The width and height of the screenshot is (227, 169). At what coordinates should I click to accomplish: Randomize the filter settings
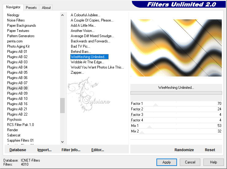tap(184, 150)
